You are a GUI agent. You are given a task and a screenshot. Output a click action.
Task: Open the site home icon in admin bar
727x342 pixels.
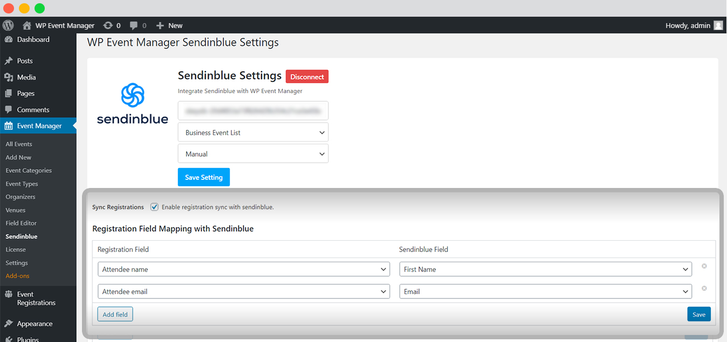(27, 25)
